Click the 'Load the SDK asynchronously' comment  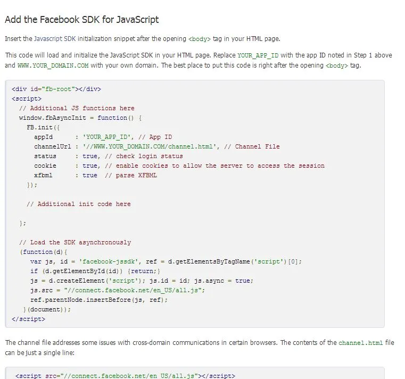coord(75,242)
